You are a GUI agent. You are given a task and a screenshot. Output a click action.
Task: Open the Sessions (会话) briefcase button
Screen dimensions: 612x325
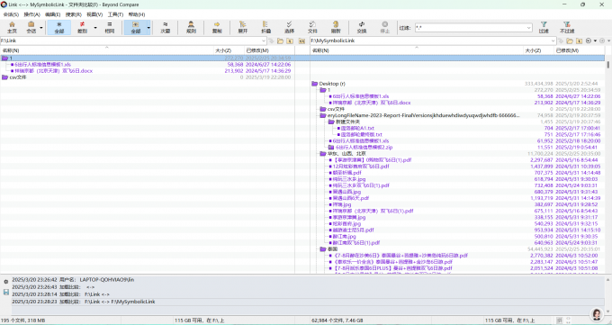31,27
